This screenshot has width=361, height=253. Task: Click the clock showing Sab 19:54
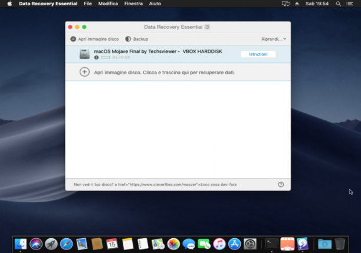click(x=317, y=4)
